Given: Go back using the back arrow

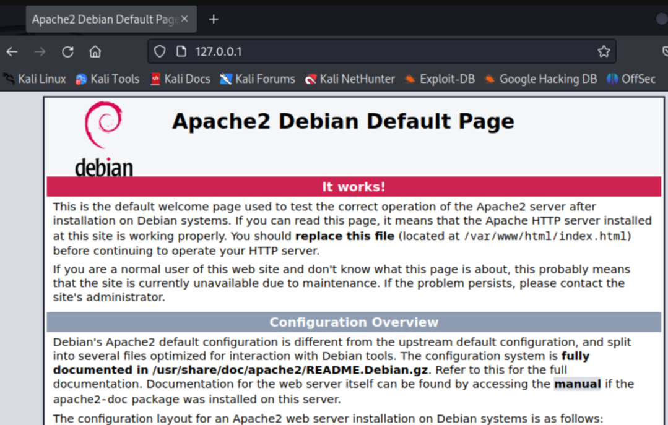Looking at the screenshot, I should [x=12, y=52].
